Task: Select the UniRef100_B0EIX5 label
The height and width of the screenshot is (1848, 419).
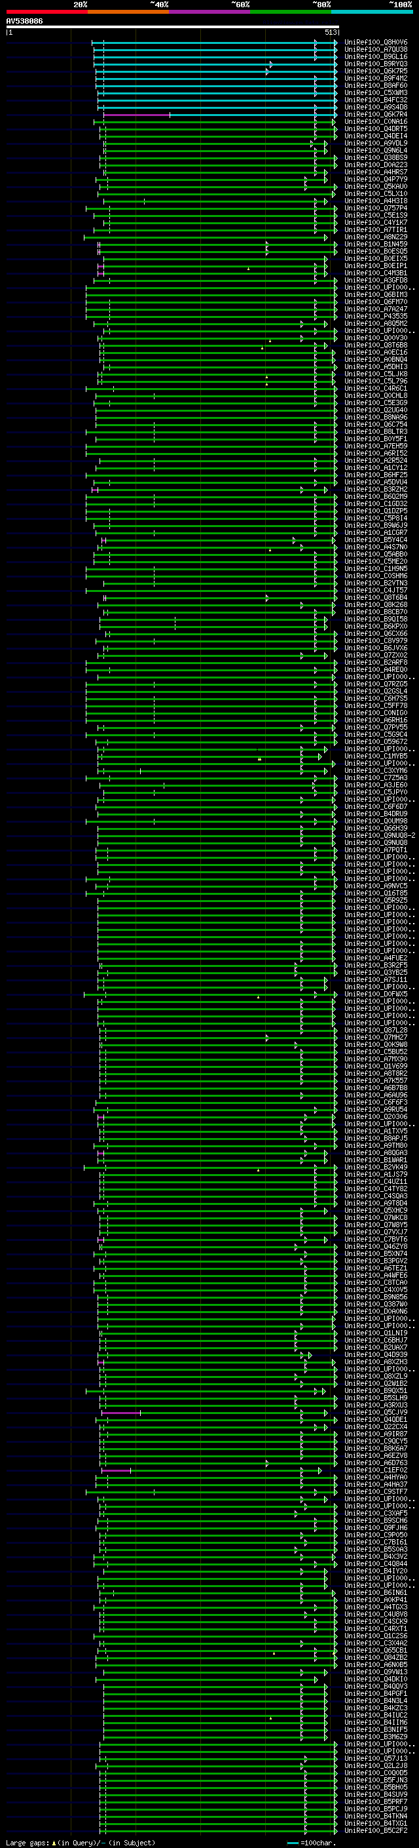Action: click(x=375, y=258)
